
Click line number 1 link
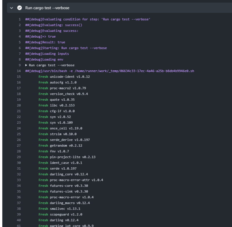click(19, 19)
